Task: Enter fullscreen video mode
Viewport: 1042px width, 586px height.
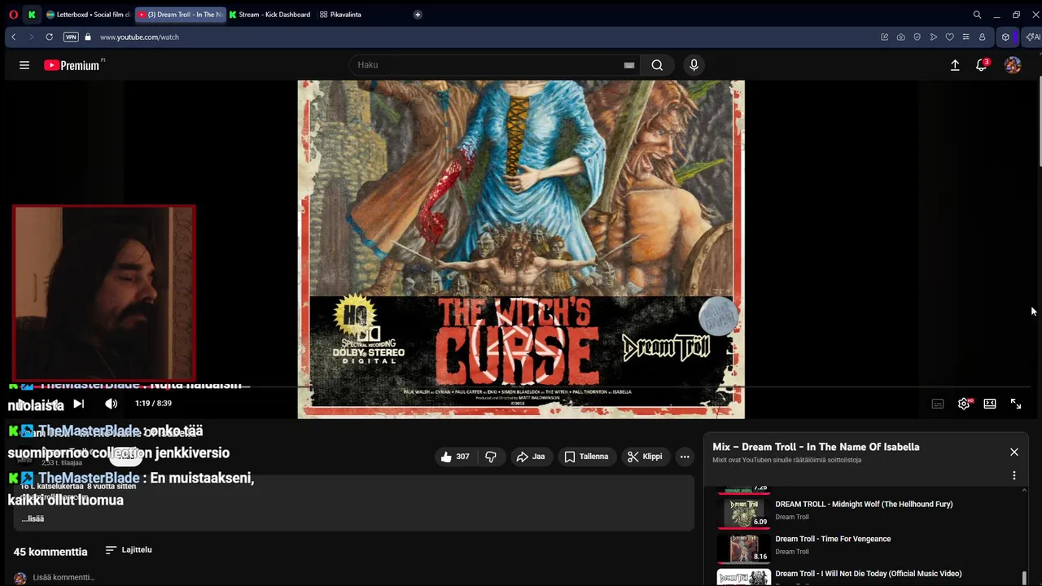Action: tap(1016, 404)
